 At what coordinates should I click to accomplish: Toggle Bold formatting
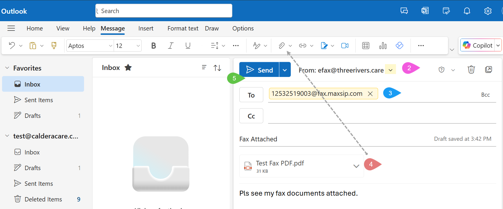point(154,46)
